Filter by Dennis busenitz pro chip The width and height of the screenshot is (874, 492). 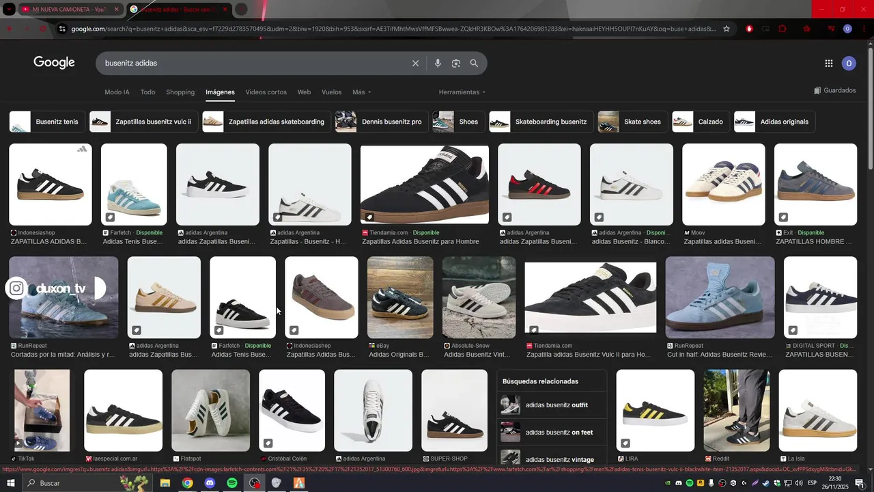pos(382,122)
